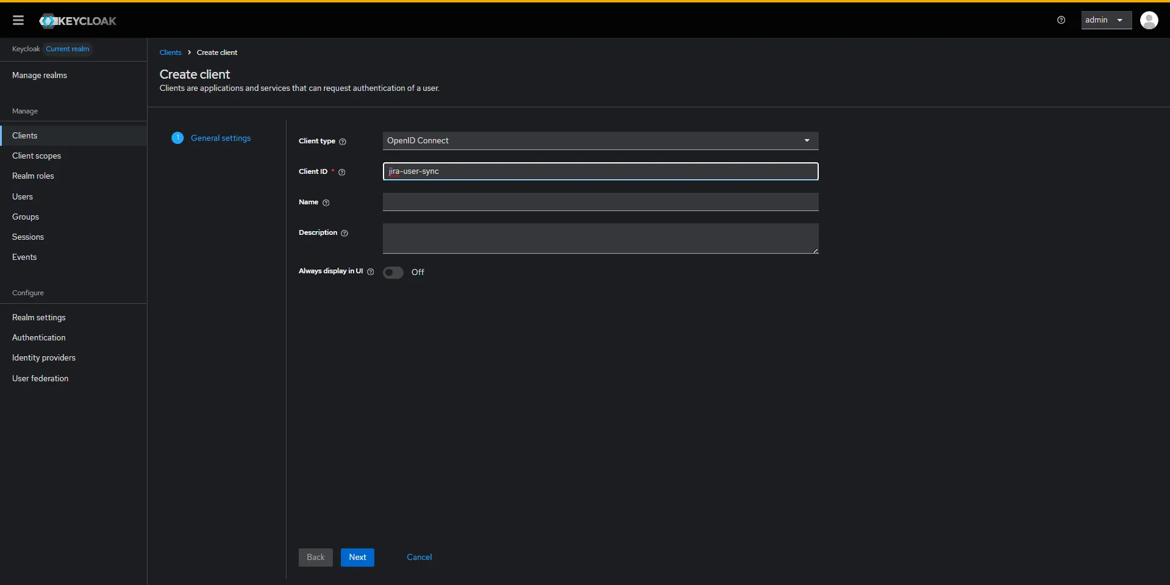Show help for Client type field
Viewport: 1170px width, 585px height.
[x=343, y=142]
